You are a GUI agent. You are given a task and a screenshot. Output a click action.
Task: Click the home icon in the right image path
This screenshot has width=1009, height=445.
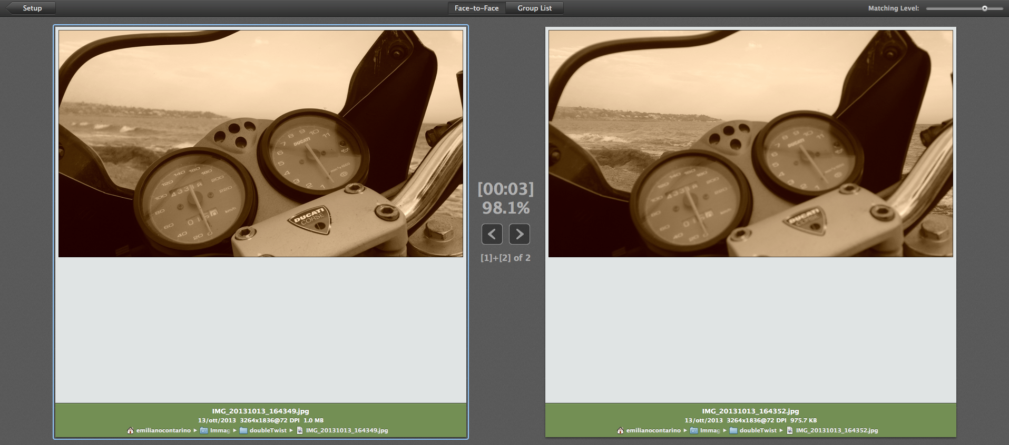pos(620,430)
